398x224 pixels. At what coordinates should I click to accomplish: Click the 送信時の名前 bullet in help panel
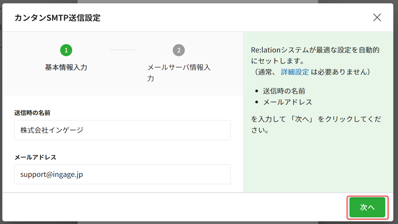click(284, 91)
